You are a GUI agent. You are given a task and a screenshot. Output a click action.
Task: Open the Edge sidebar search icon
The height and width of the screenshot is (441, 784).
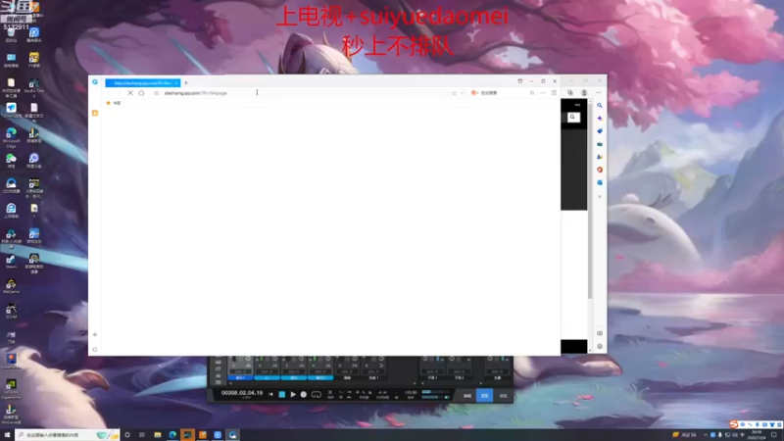coord(600,106)
